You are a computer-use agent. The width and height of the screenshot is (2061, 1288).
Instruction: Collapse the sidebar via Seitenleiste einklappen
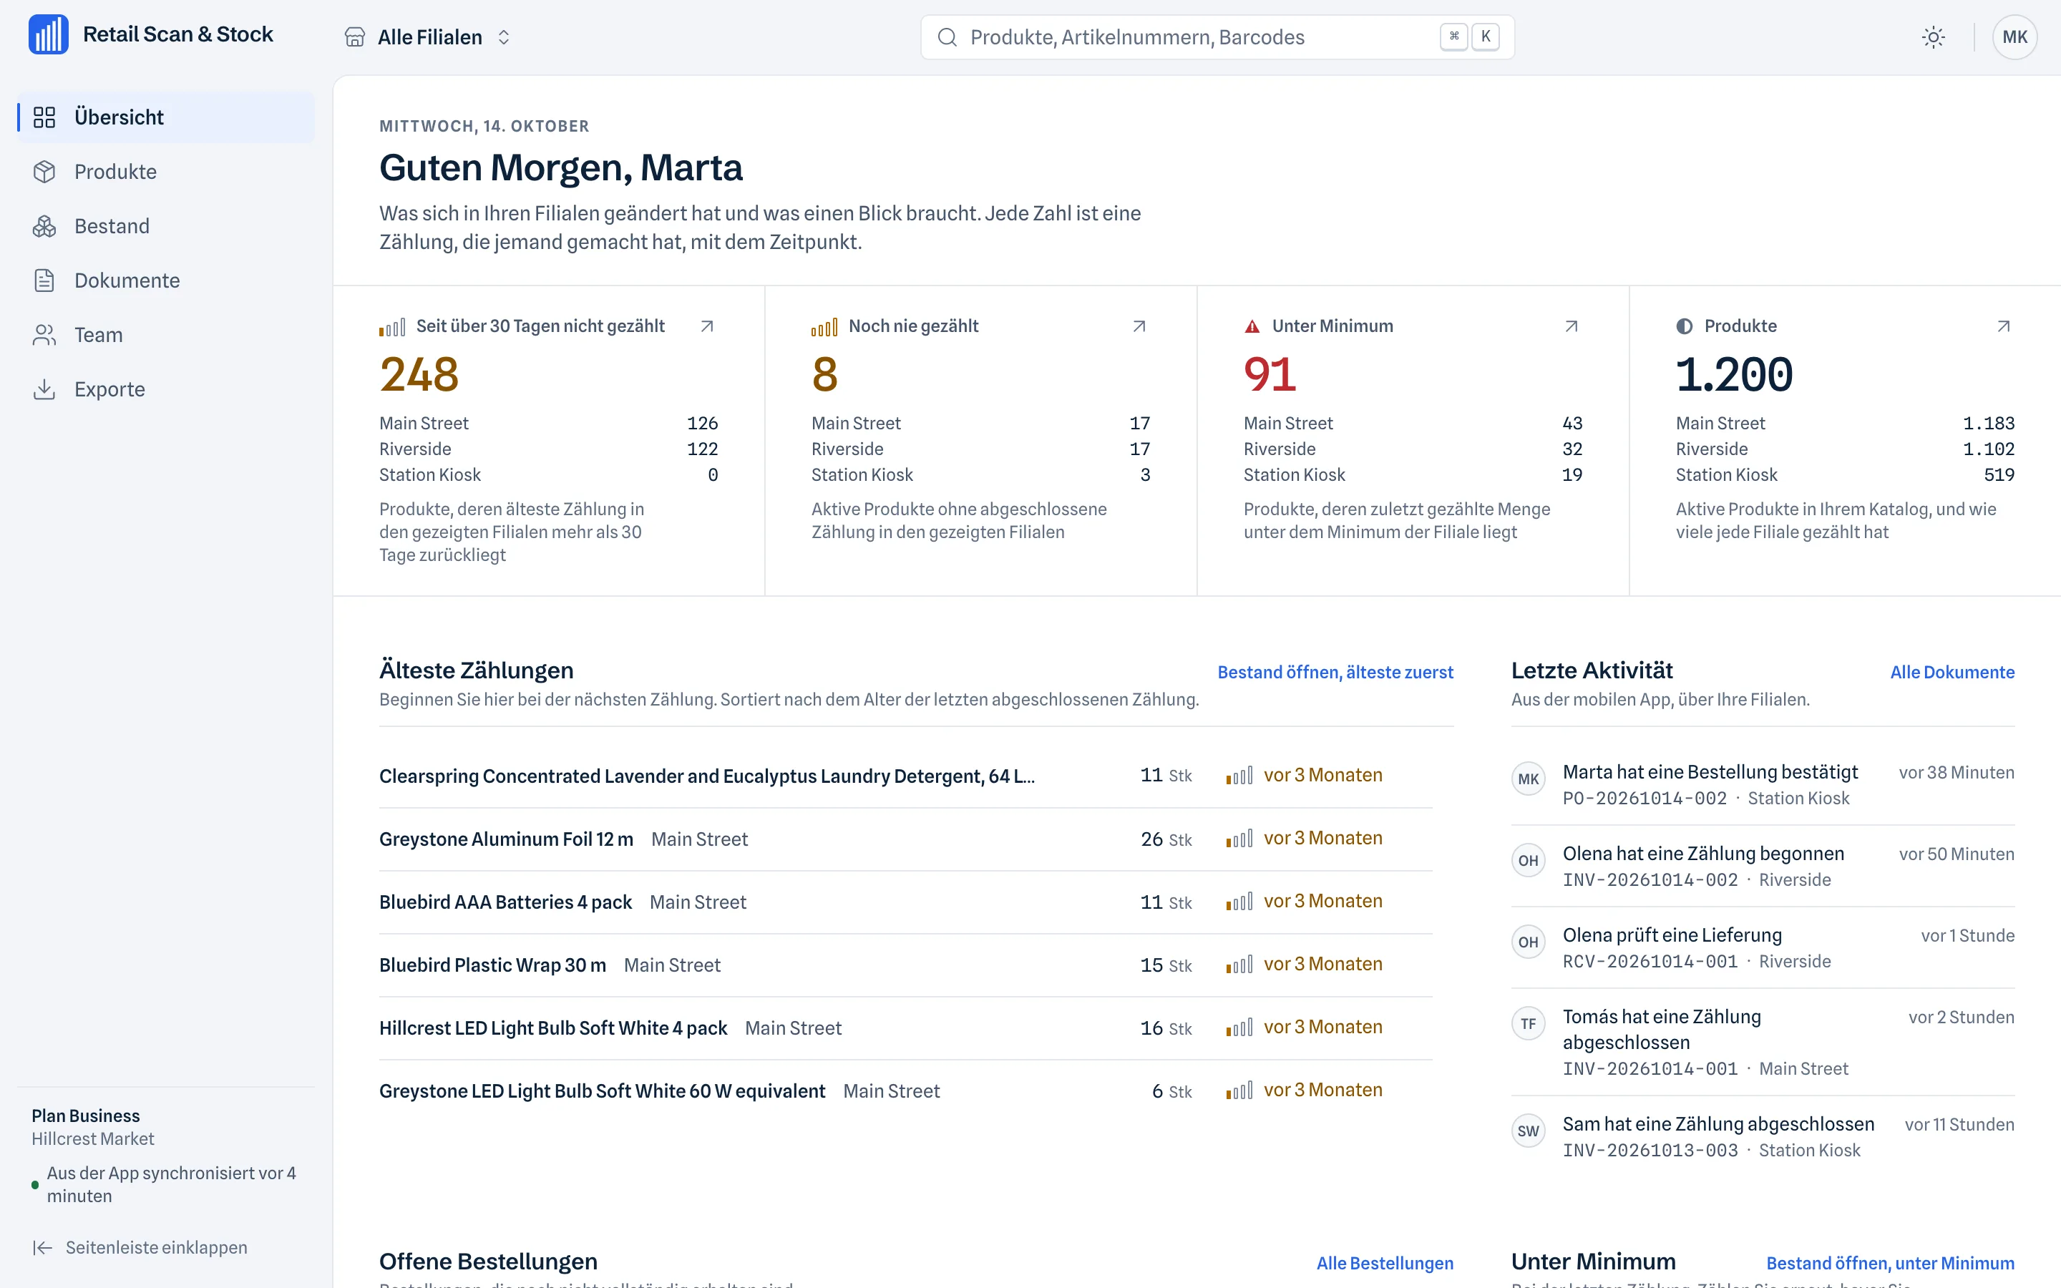tap(140, 1248)
